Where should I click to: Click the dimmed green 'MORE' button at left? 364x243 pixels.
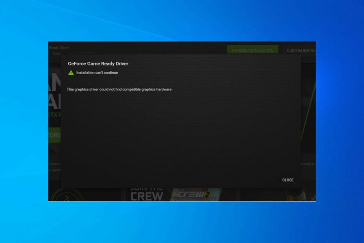click(55, 135)
